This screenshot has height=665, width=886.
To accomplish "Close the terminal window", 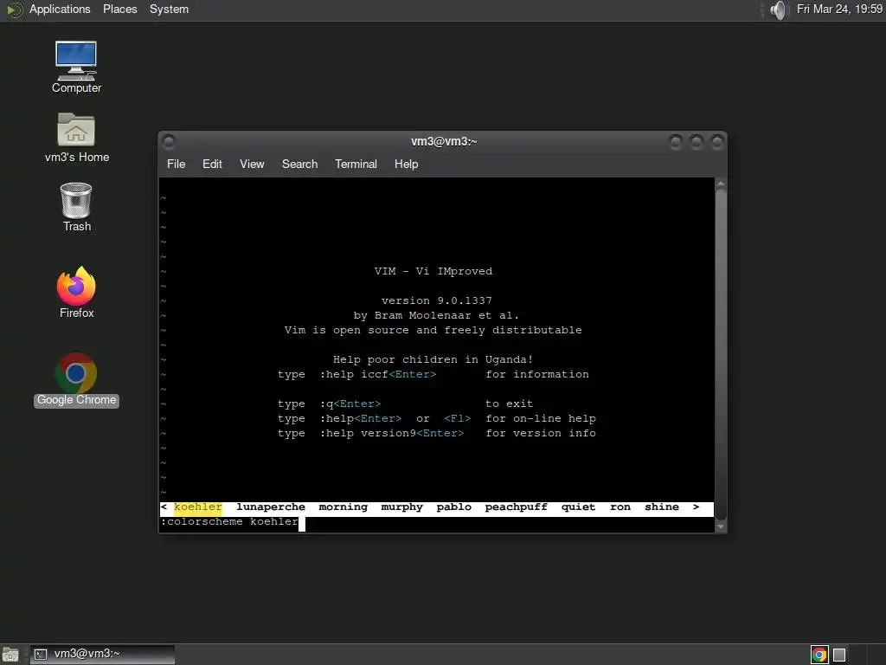I will (x=717, y=142).
